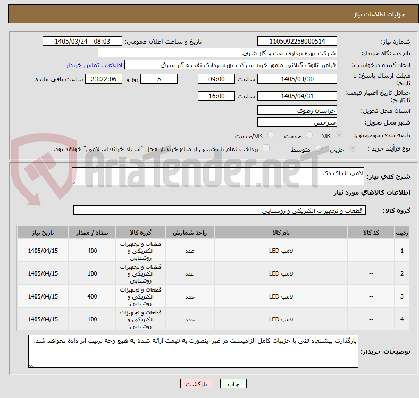
Task: Click the واحد شمارش column header
Action: coord(190,233)
